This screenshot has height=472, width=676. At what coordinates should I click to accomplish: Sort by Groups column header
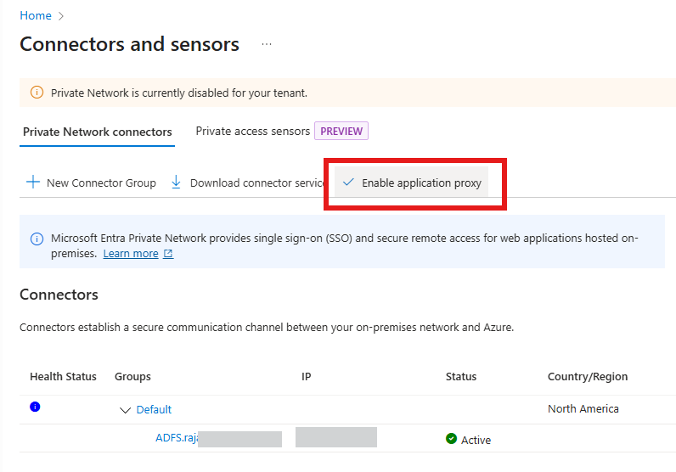tap(132, 376)
